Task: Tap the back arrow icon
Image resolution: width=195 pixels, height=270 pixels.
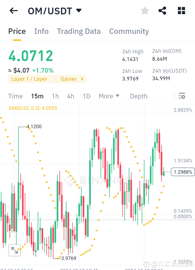Action: (13, 11)
